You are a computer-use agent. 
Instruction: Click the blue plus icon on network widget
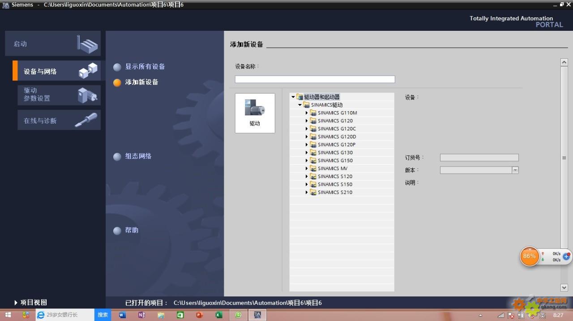566,257
